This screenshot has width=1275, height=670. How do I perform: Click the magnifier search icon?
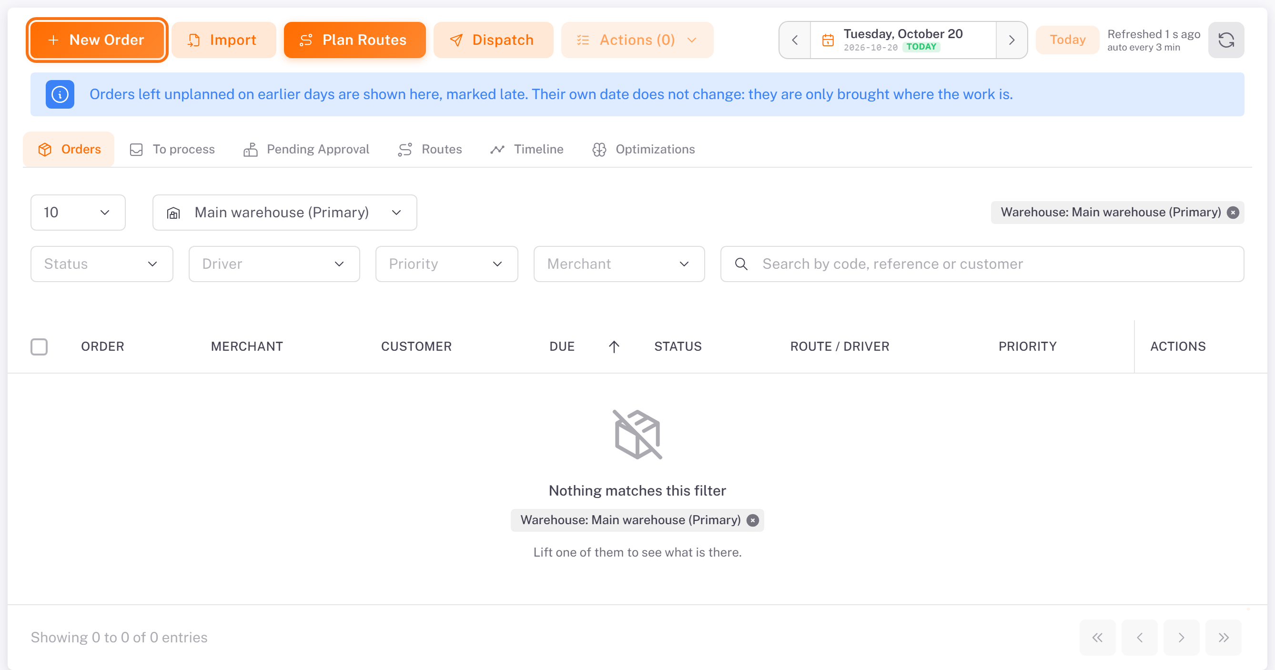741,264
